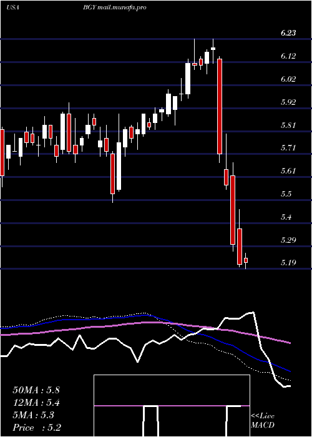Click the 6.23 price axis label
Screen dimensions: 312x437
(x=288, y=33)
